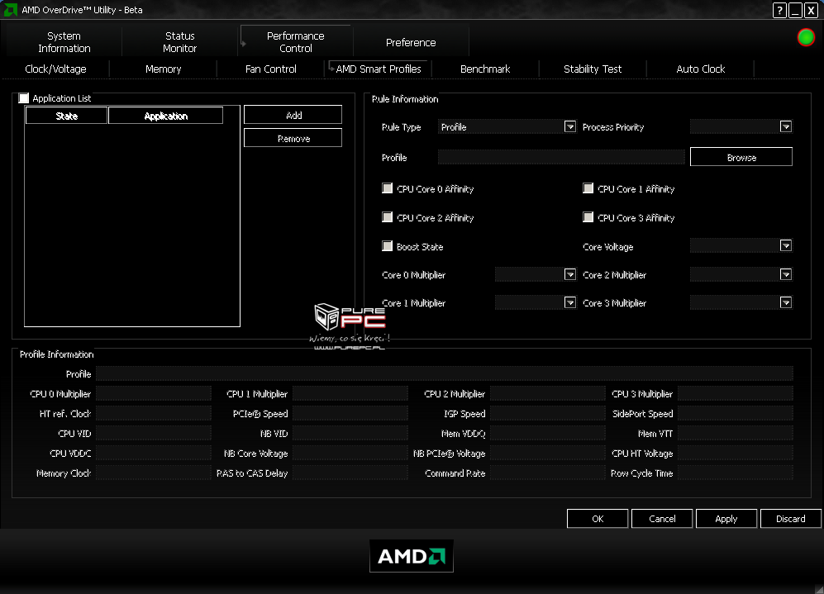Screen dimensions: 824x594
Task: Click the Application column header
Action: [165, 116]
